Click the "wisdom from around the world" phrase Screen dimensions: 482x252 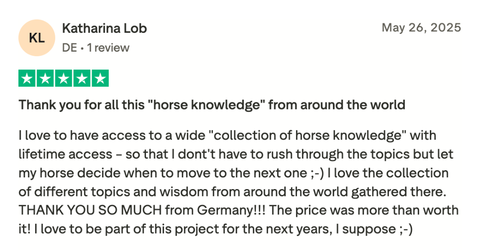[x=254, y=192]
